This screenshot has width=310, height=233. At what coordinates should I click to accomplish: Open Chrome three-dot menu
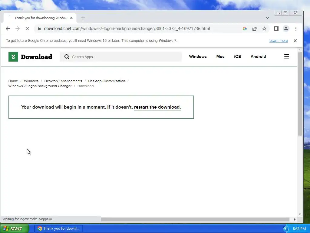click(x=296, y=29)
